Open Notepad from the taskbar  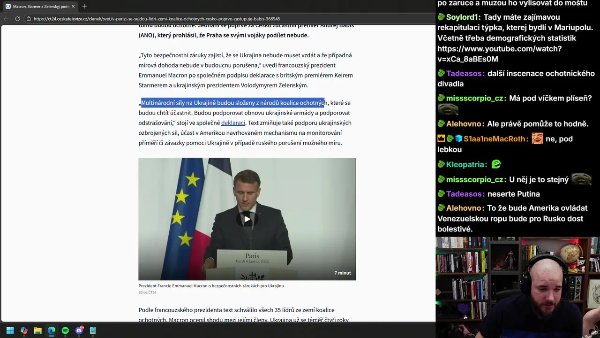click(x=93, y=330)
